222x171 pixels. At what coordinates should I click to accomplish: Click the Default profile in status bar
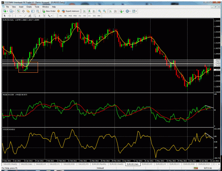click(101, 168)
